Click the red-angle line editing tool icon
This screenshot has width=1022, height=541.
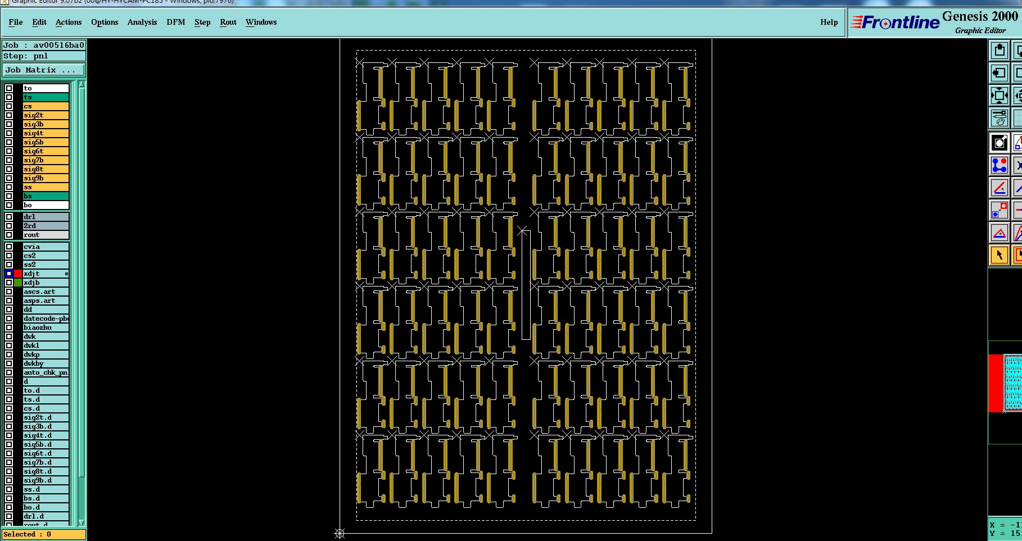click(999, 188)
